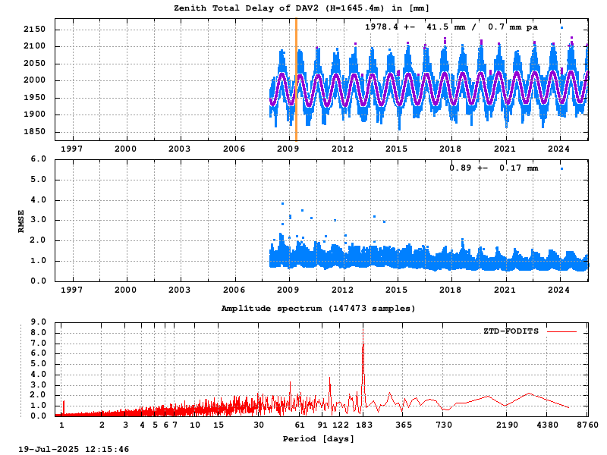Viewport: 607px width, 455px height.
Task: Click the 'Period [days]' axis label
Action: point(318,439)
